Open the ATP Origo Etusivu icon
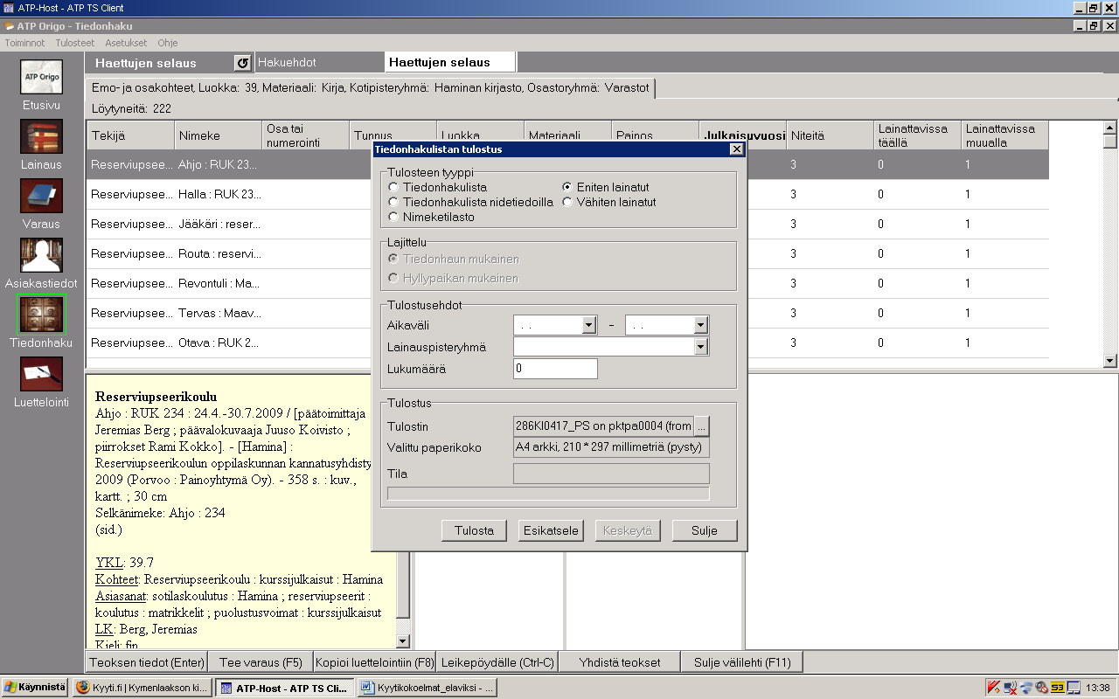Screen dimensions: 1119x699 42,78
